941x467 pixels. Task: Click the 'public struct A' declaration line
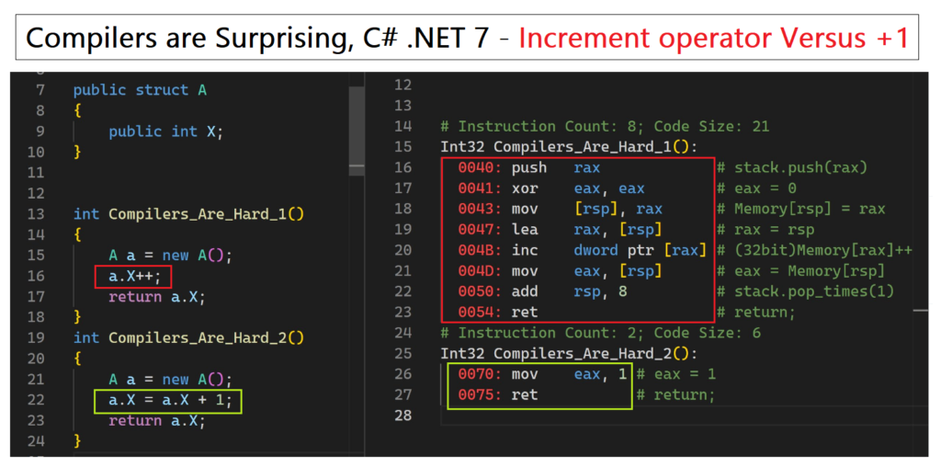click(x=140, y=90)
